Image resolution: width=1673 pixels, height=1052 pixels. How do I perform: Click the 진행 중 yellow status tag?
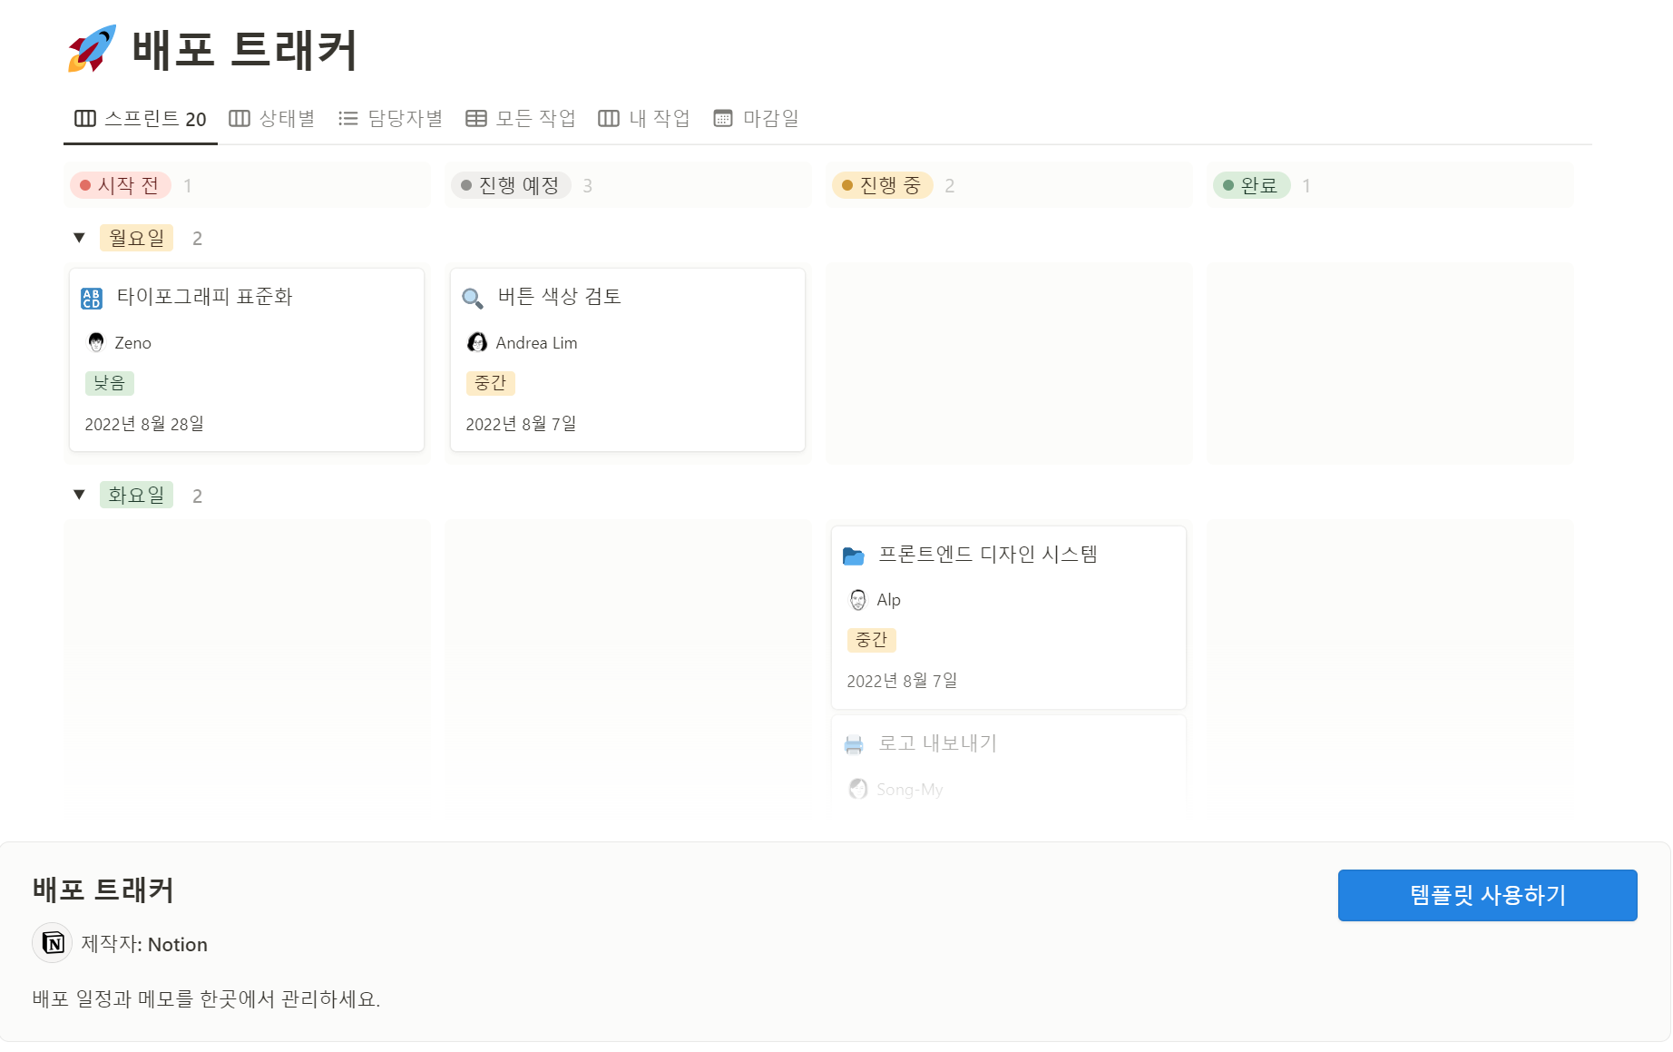click(x=882, y=185)
